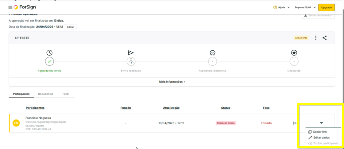Click the Upgrade button
The width and height of the screenshot is (344, 149).
326,7
